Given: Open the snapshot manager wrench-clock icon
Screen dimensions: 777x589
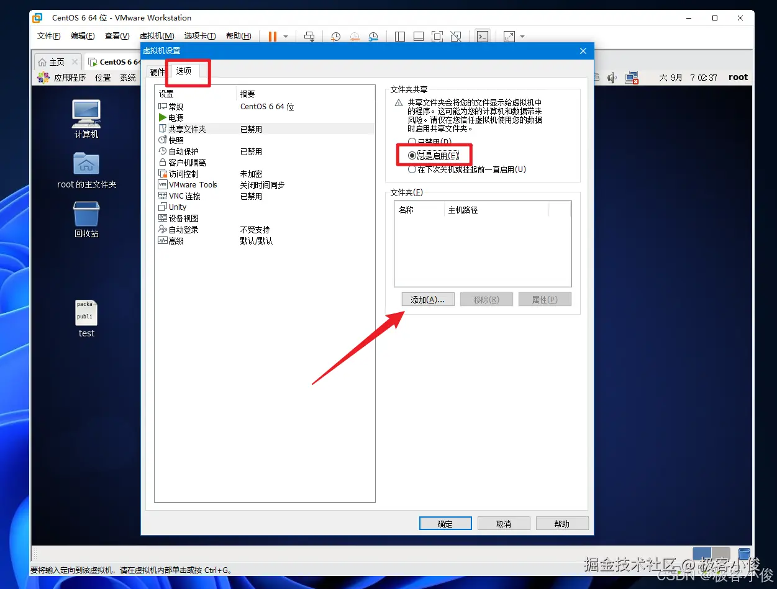Looking at the screenshot, I should coord(373,37).
